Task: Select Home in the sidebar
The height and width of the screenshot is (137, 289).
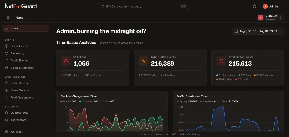Action: pos(26,28)
